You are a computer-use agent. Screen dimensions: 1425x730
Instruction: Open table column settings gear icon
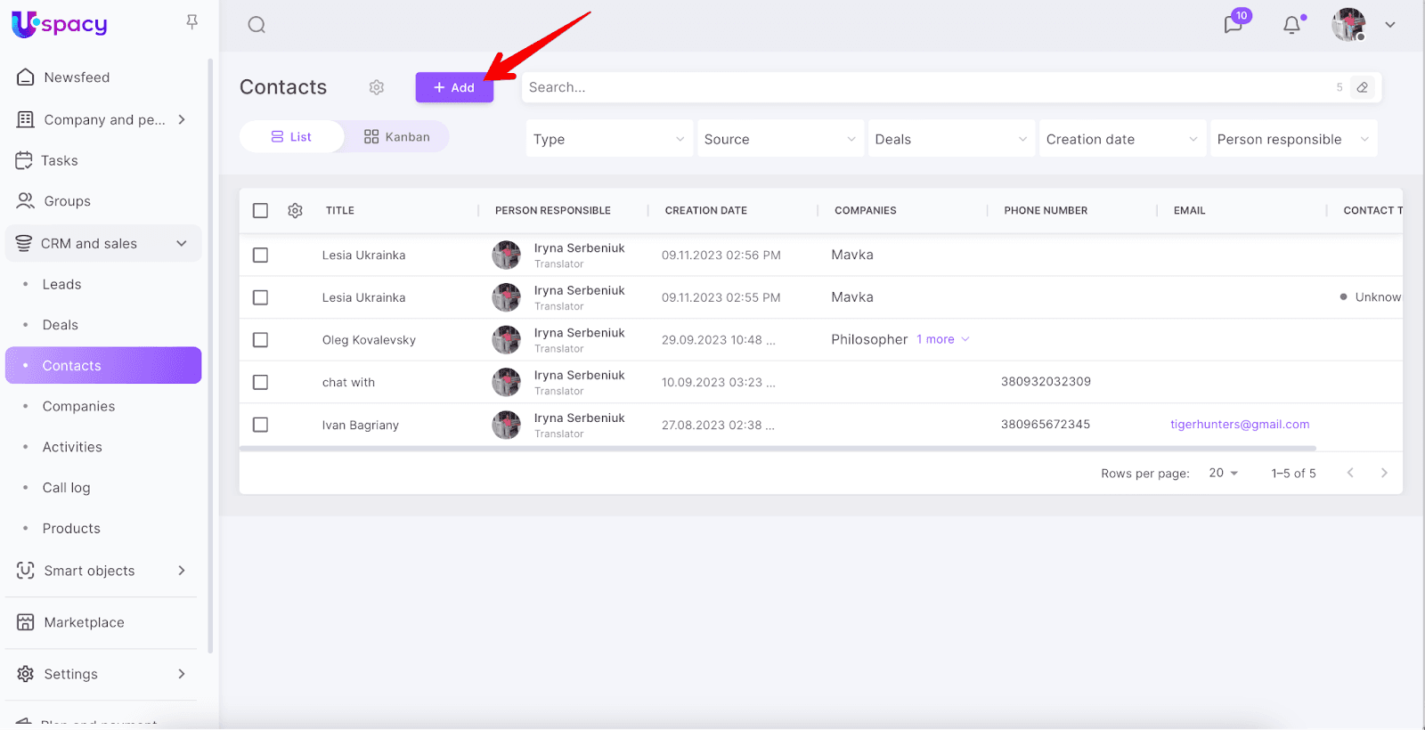[296, 211]
